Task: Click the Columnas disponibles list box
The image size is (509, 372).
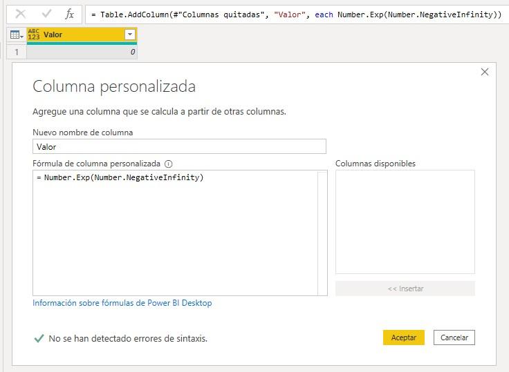Action: [405, 222]
